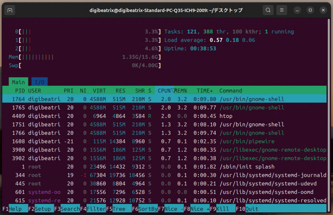Quit htop with F10Quit
Screen dimensions: 333x215
pyautogui.click(x=248, y=208)
